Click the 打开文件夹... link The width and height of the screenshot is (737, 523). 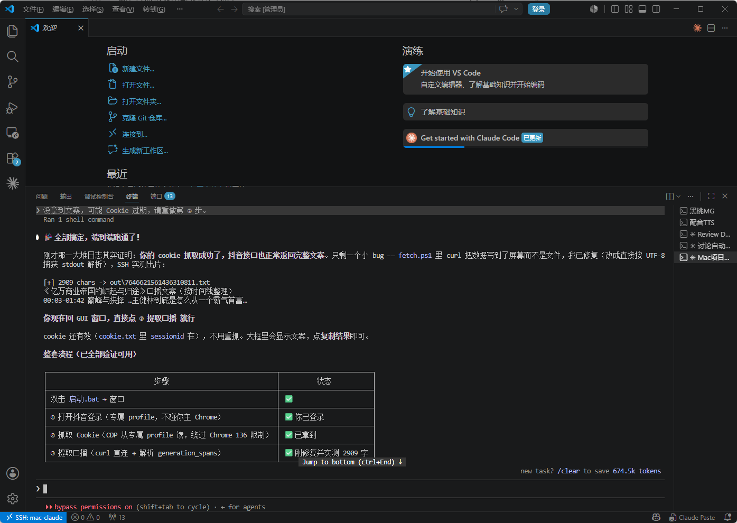click(x=142, y=101)
